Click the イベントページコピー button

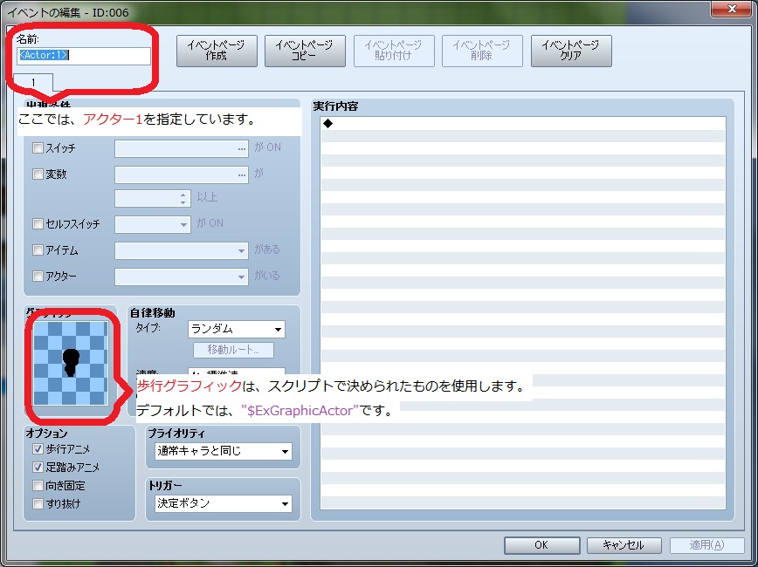coord(304,51)
